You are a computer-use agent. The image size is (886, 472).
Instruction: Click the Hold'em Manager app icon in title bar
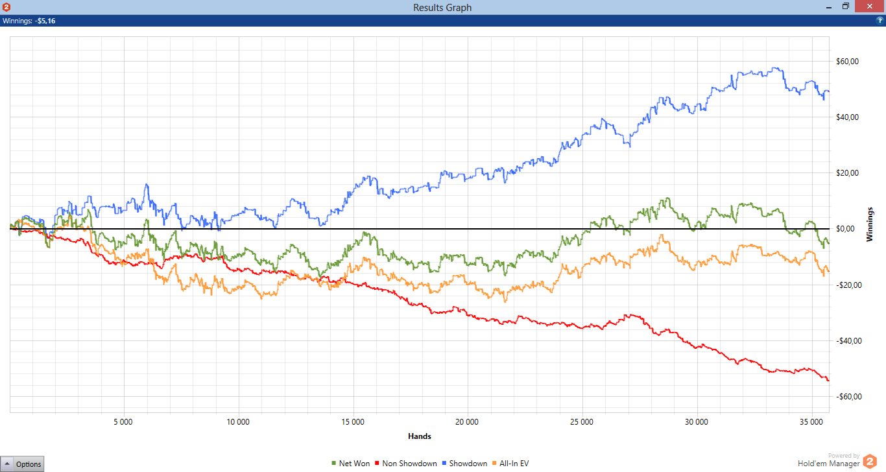click(6, 7)
